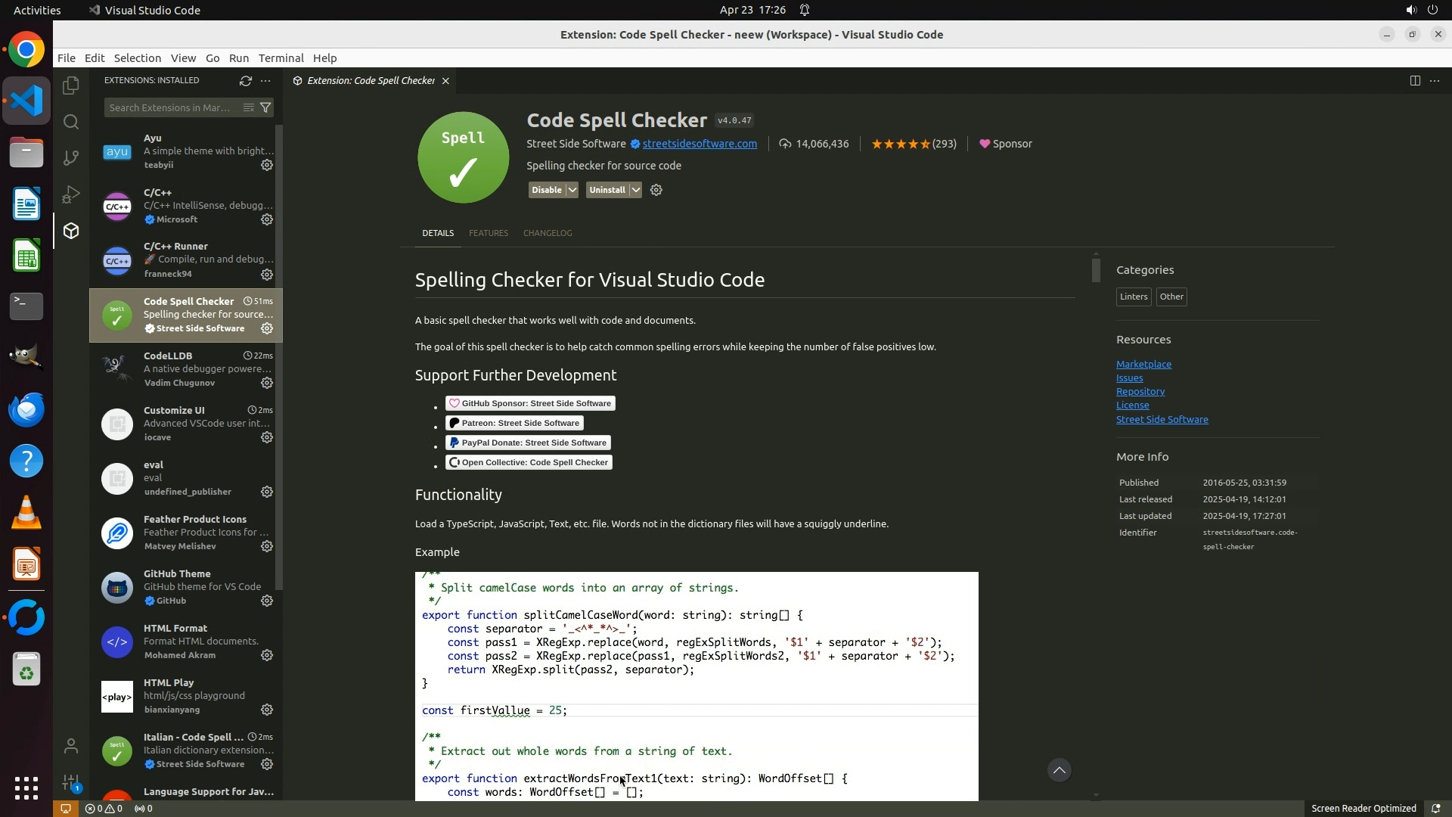Click the filter extensions funnel icon
The width and height of the screenshot is (1452, 817).
click(265, 107)
